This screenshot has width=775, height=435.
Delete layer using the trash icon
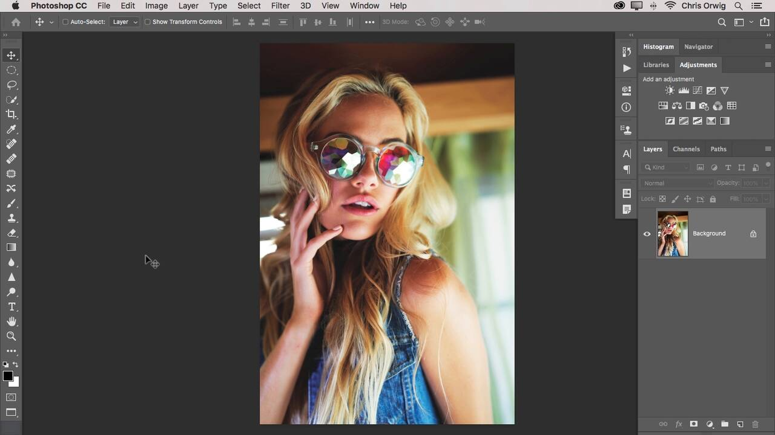point(755,424)
